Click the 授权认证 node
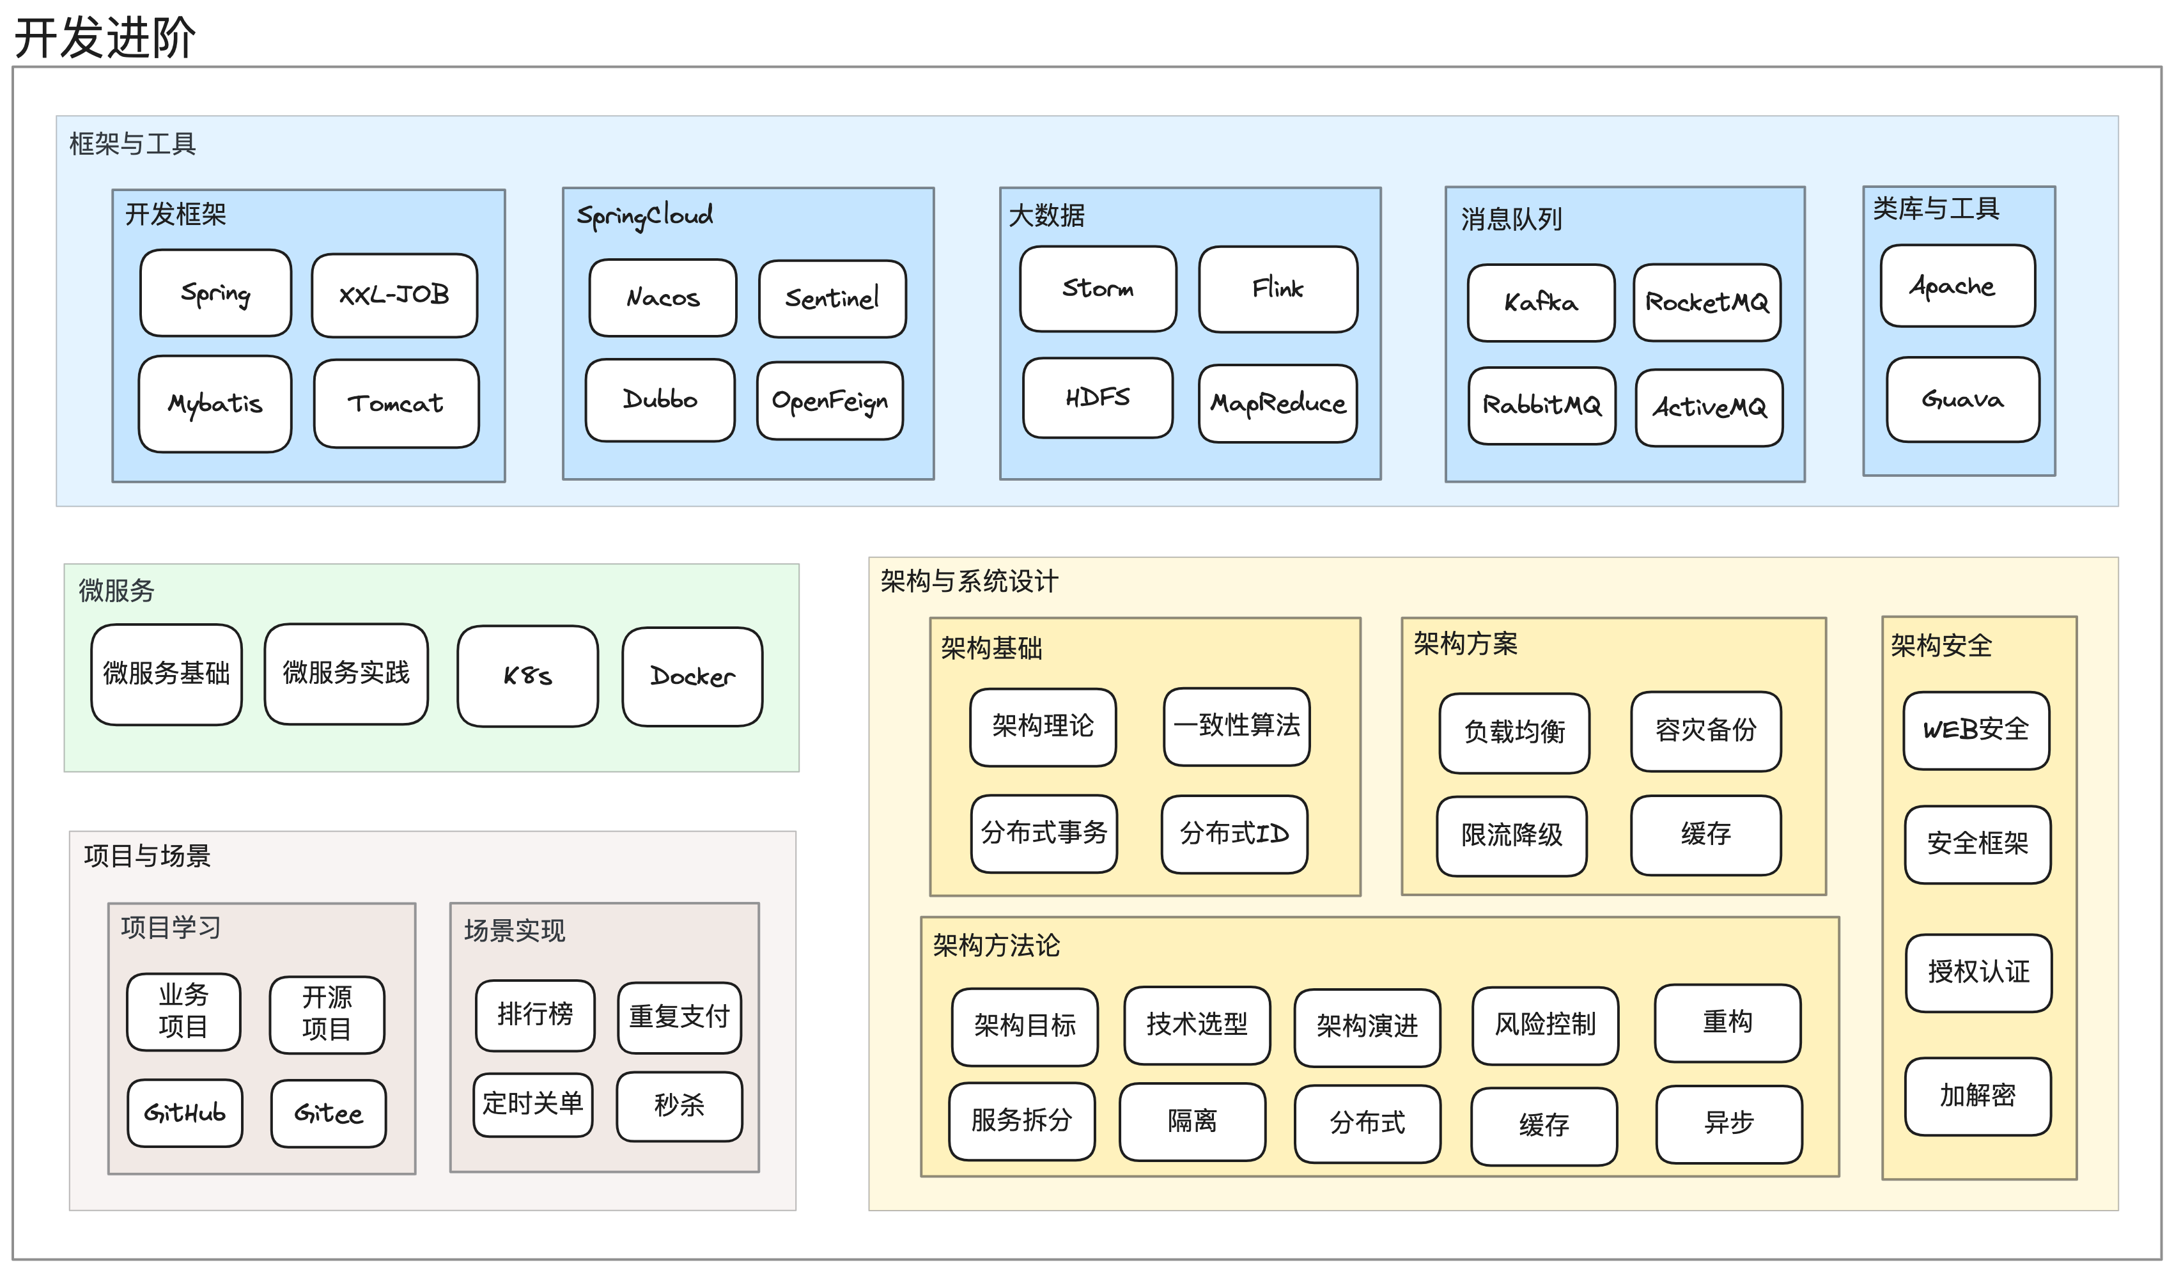The height and width of the screenshot is (1272, 2174). [x=1979, y=973]
